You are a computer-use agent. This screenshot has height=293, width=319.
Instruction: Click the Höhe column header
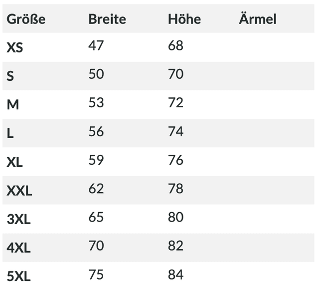[x=184, y=19]
